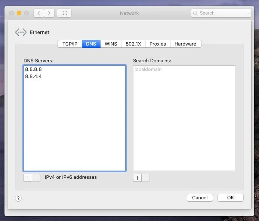Select localdomain in Search Domains list
The height and width of the screenshot is (221, 259).
(148, 69)
